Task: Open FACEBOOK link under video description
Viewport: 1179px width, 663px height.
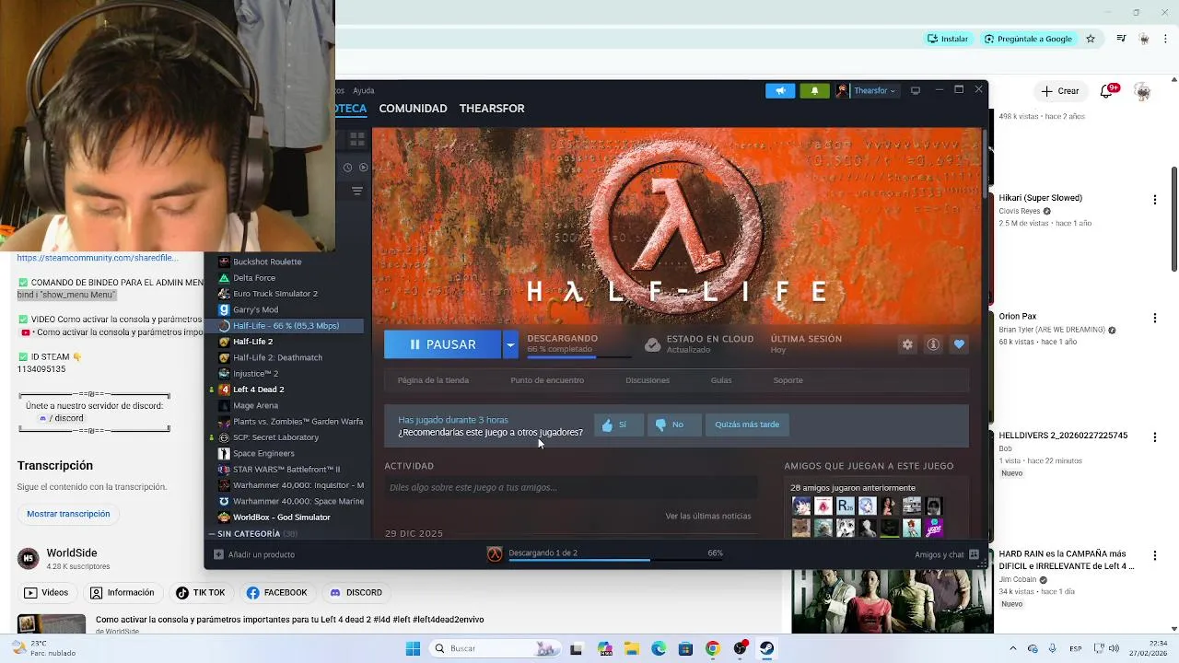Action: [x=276, y=593]
